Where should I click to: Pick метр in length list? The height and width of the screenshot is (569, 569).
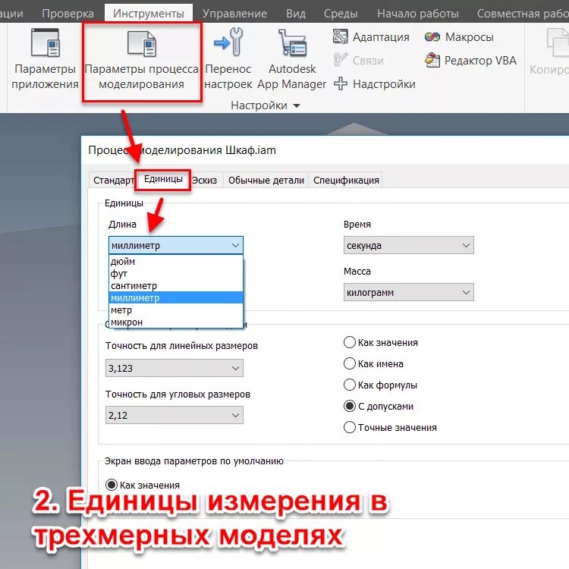(x=176, y=310)
